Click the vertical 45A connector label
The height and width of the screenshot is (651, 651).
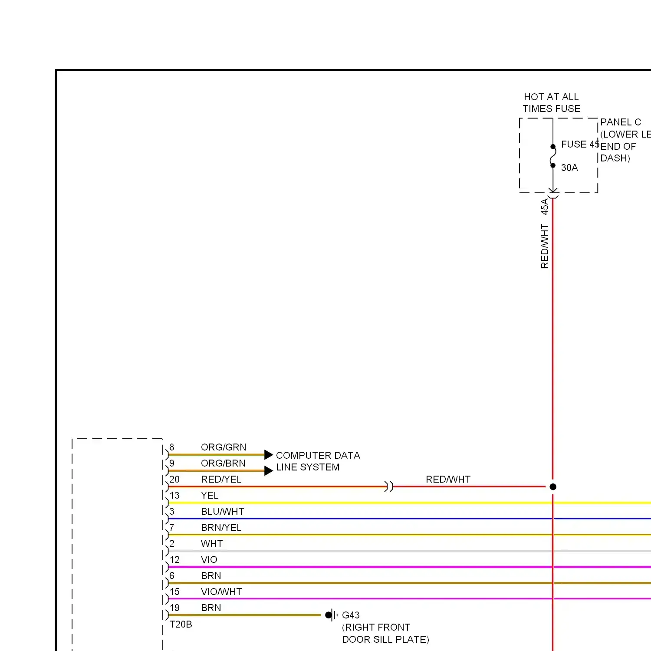coord(545,207)
